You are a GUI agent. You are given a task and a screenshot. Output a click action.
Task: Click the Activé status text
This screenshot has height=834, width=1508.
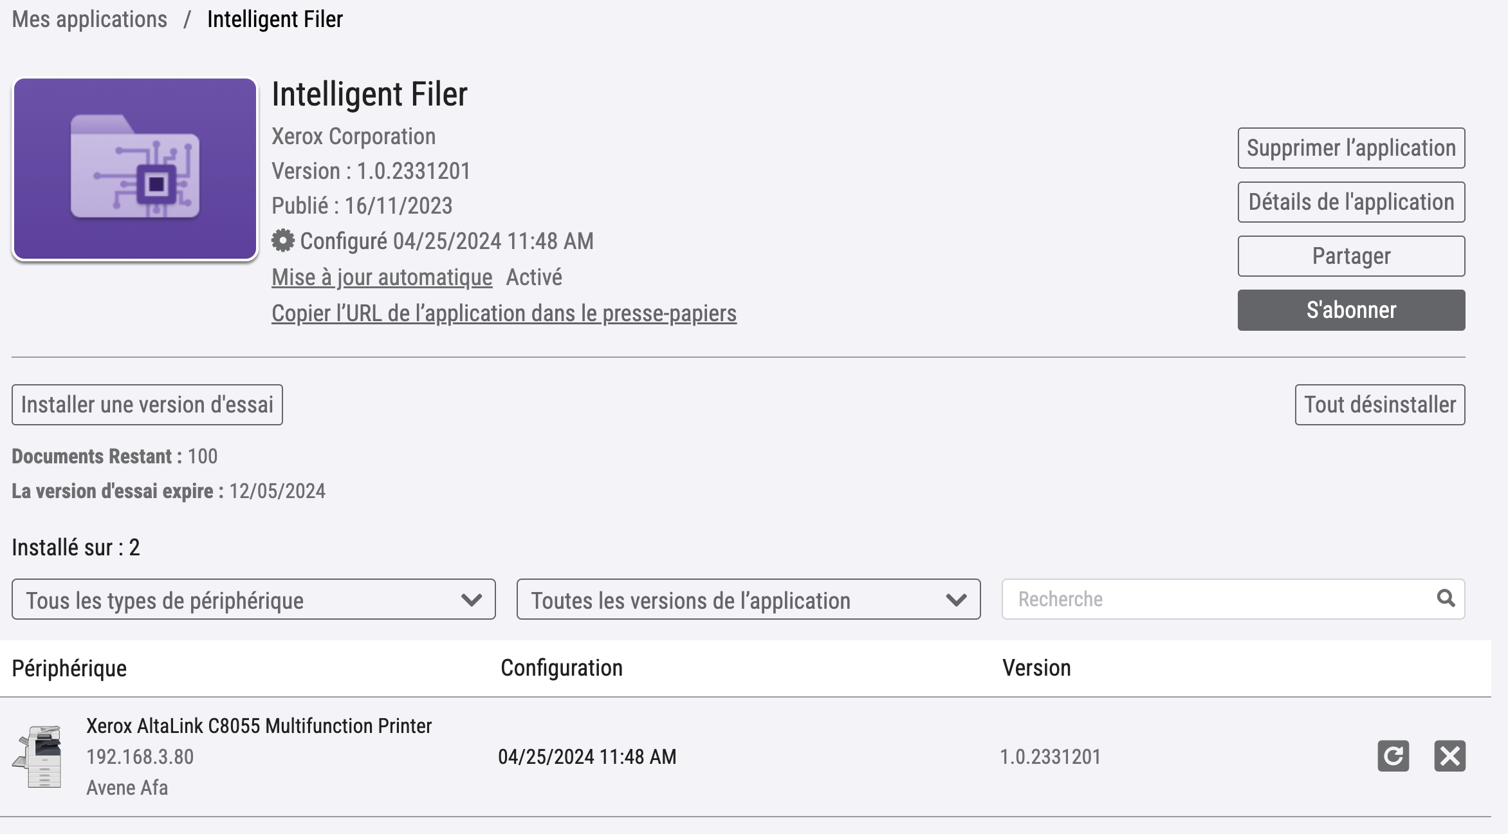[534, 277]
